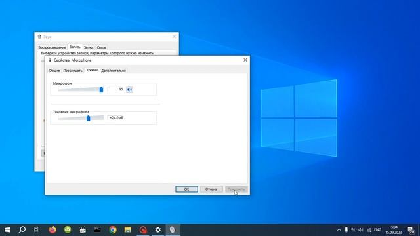Show hidden system tray icons
Screen dimensions: 420x236
[339, 230]
